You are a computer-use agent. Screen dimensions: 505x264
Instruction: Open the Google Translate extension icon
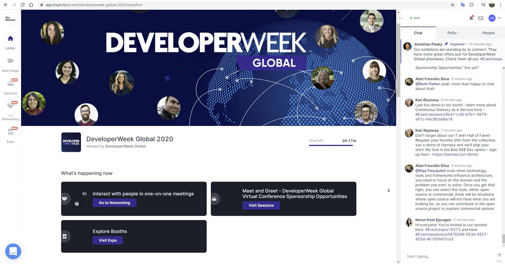(x=463, y=5)
